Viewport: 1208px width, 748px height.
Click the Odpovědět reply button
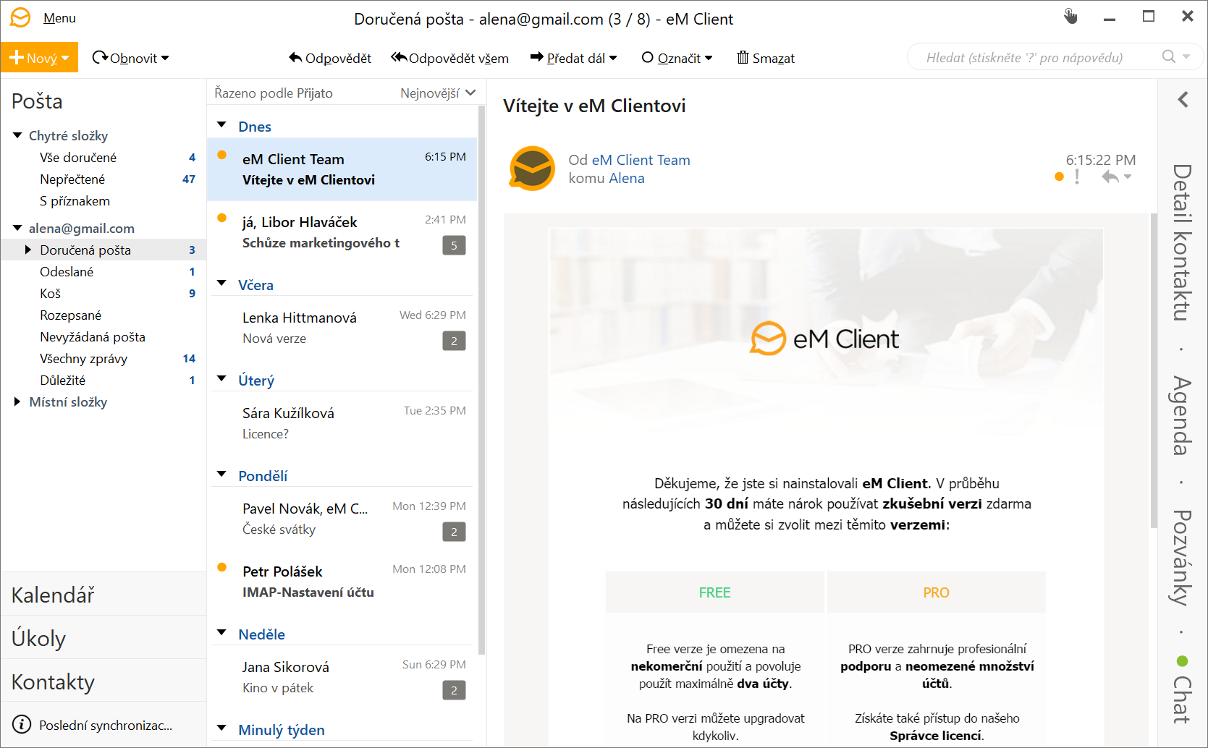click(x=330, y=58)
